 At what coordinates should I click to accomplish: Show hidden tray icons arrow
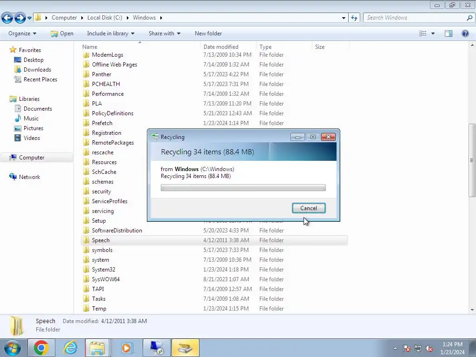click(x=395, y=348)
